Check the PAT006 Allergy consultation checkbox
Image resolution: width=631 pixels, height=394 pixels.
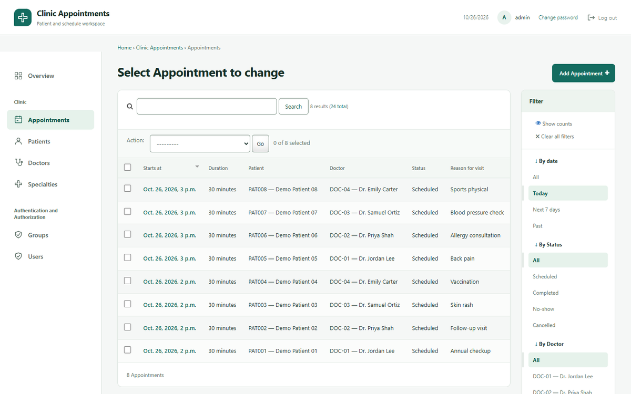(127, 234)
